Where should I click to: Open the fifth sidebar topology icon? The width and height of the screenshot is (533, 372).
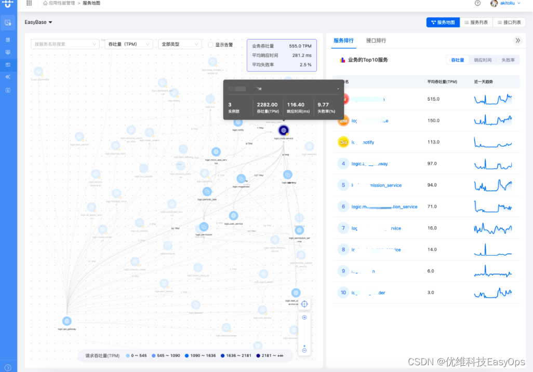click(8, 77)
